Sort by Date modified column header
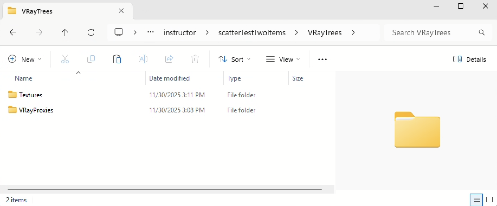The height and width of the screenshot is (206, 497). pos(169,78)
